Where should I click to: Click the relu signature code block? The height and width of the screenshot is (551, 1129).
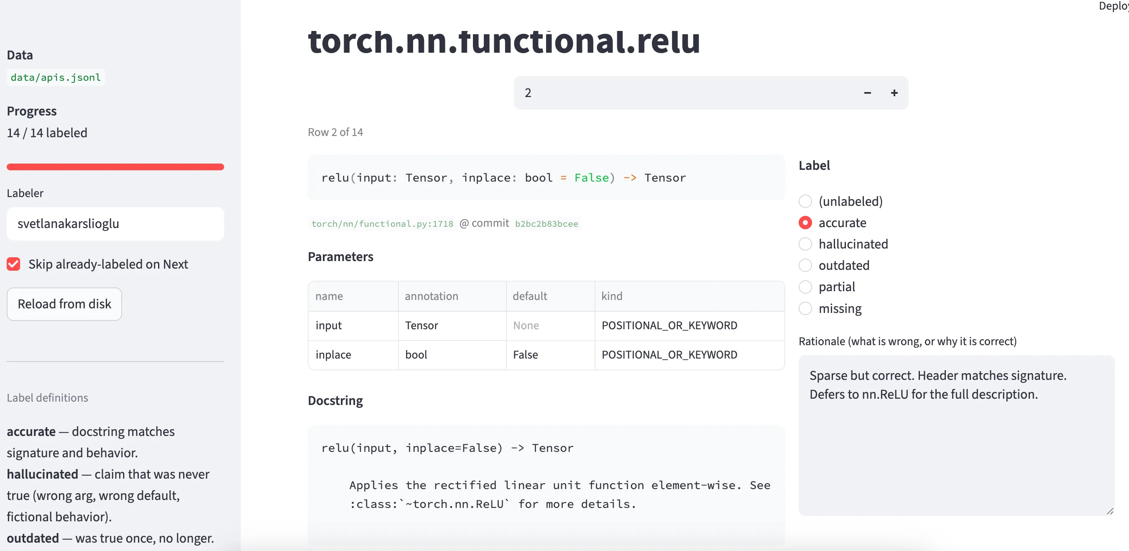546,177
